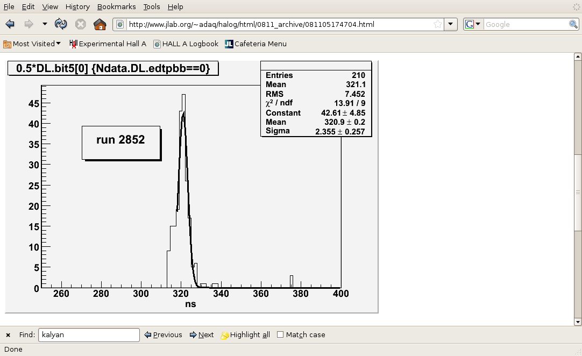The width and height of the screenshot is (582, 356).
Task: Expand the Most Visited bookmarks folder
Action: (x=32, y=44)
